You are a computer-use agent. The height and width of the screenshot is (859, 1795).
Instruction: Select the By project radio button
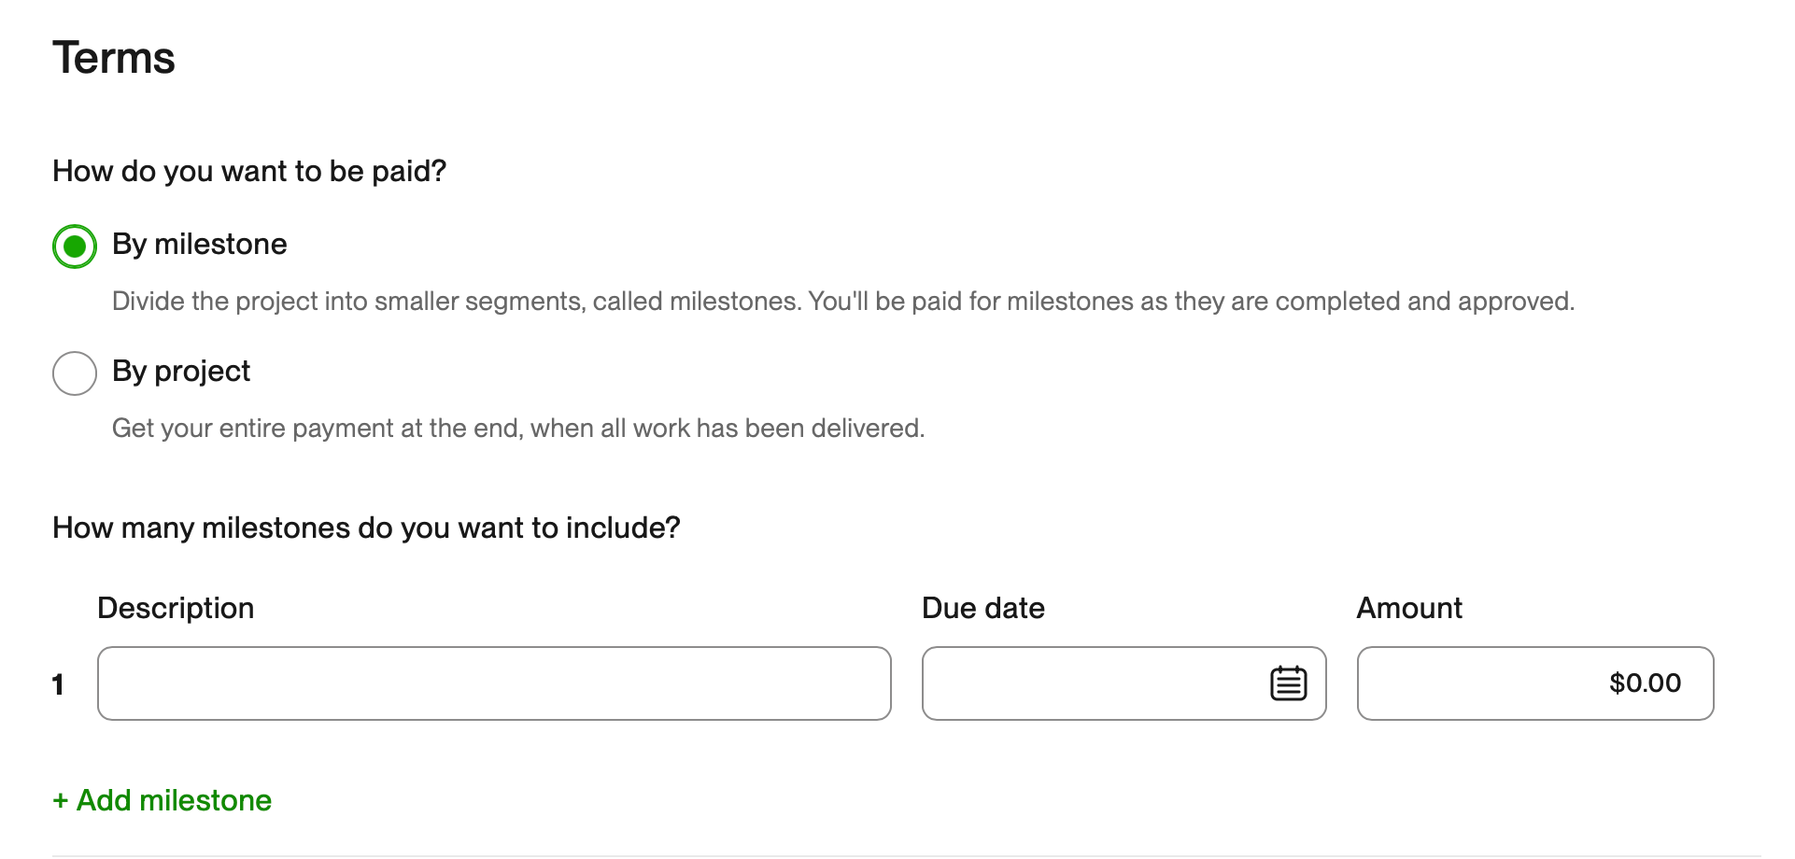click(75, 373)
